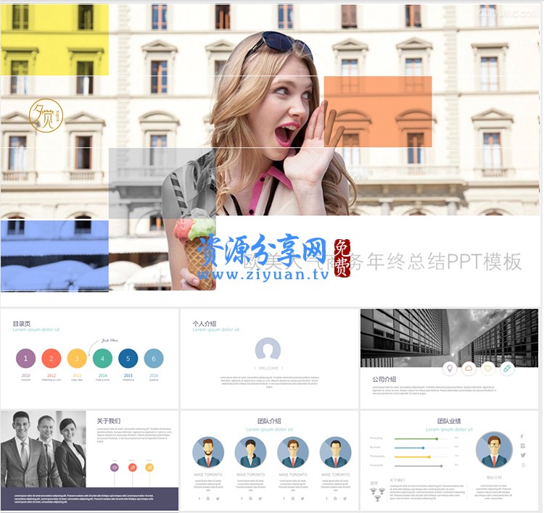Click the 目录页 slide heading

[21, 322]
